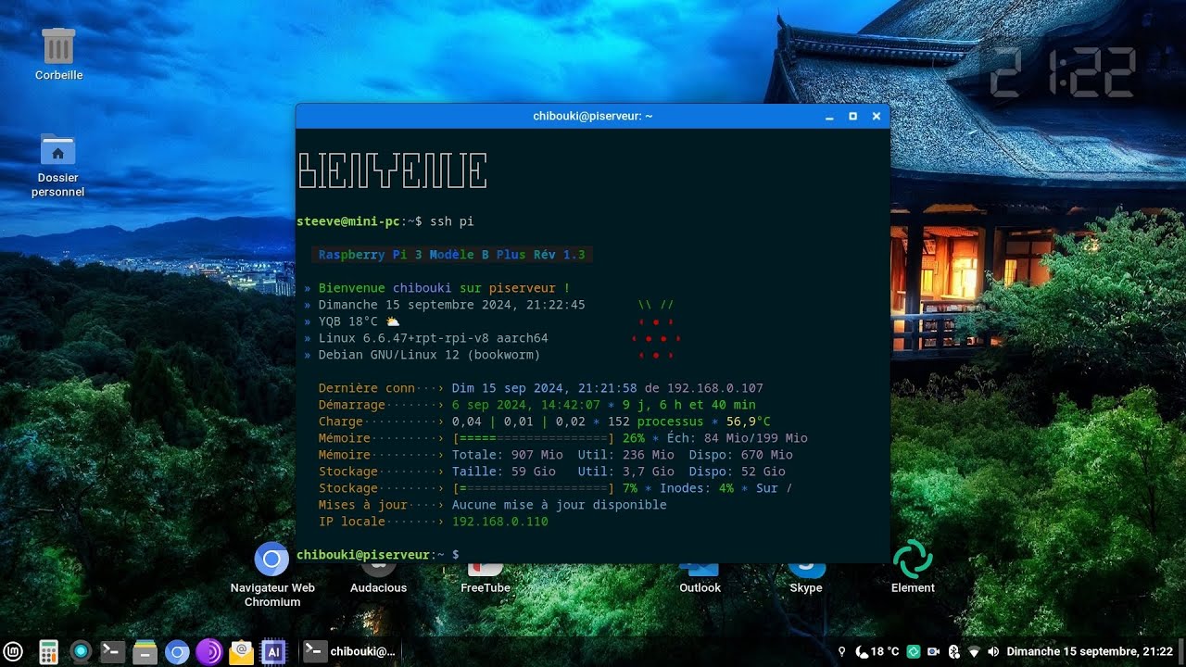The width and height of the screenshot is (1186, 667).
Task: Click the chibouki@piserveur shell prompt
Action: [x=378, y=555]
